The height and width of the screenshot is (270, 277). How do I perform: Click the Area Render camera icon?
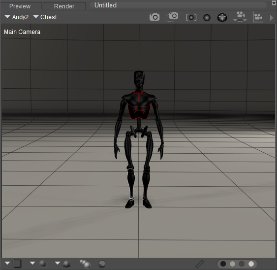tap(172, 17)
